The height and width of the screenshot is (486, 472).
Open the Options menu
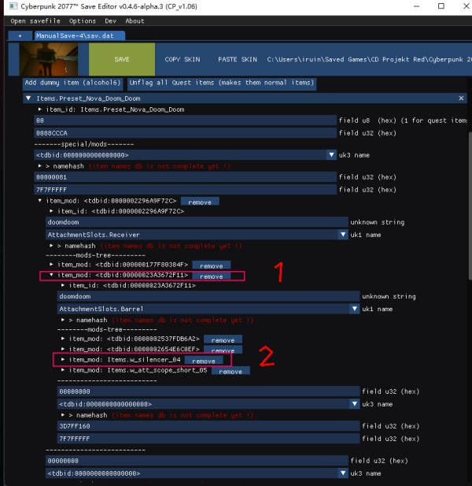click(x=83, y=21)
